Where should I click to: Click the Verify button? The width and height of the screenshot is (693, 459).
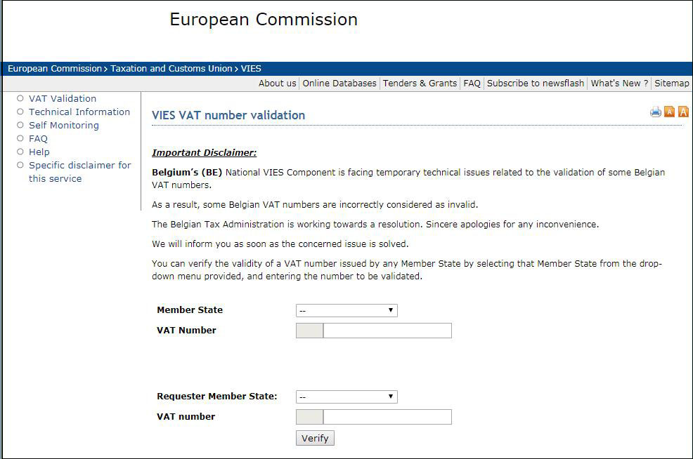click(x=315, y=438)
